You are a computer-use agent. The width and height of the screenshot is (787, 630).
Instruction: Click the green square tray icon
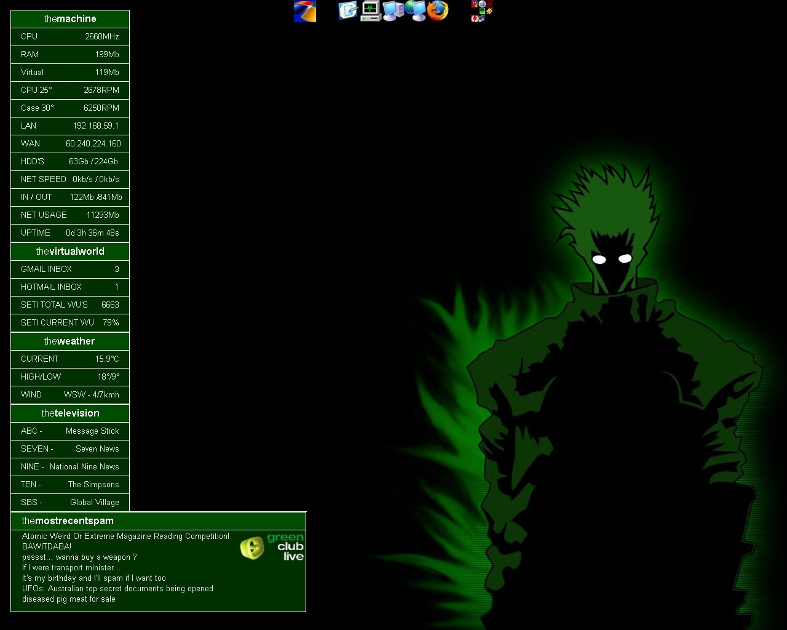(x=482, y=11)
